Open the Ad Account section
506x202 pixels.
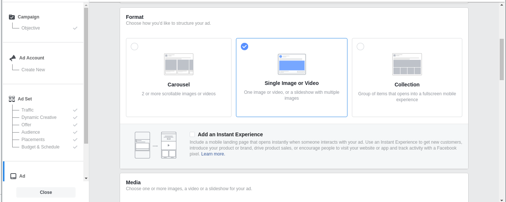tap(32, 58)
